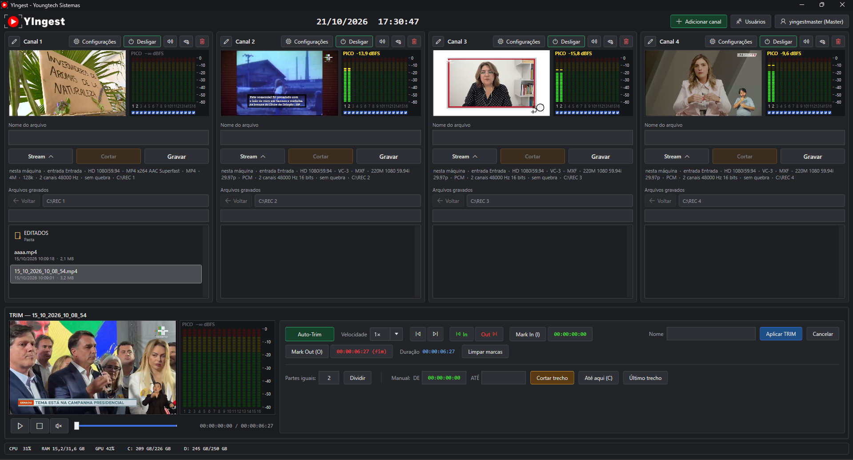Unmute the trim preview audio
853x460 pixels.
59,426
